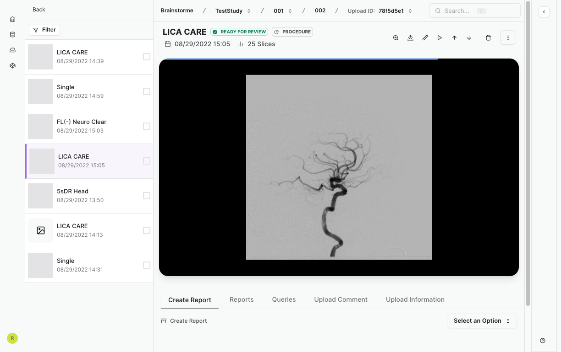This screenshot has width=561, height=352.
Task: Switch to the Reports tab
Action: click(242, 299)
